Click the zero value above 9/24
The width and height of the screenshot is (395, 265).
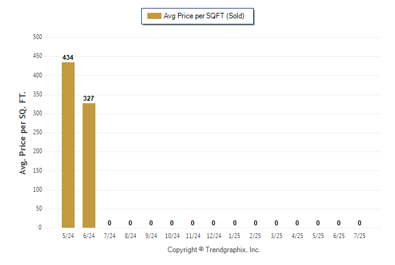coord(151,223)
